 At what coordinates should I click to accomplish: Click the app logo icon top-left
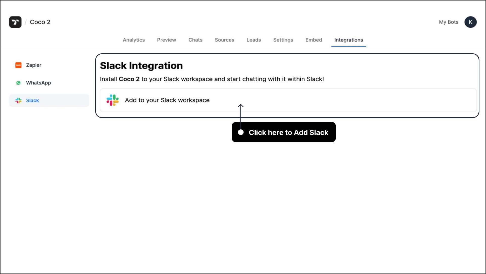pos(15,22)
